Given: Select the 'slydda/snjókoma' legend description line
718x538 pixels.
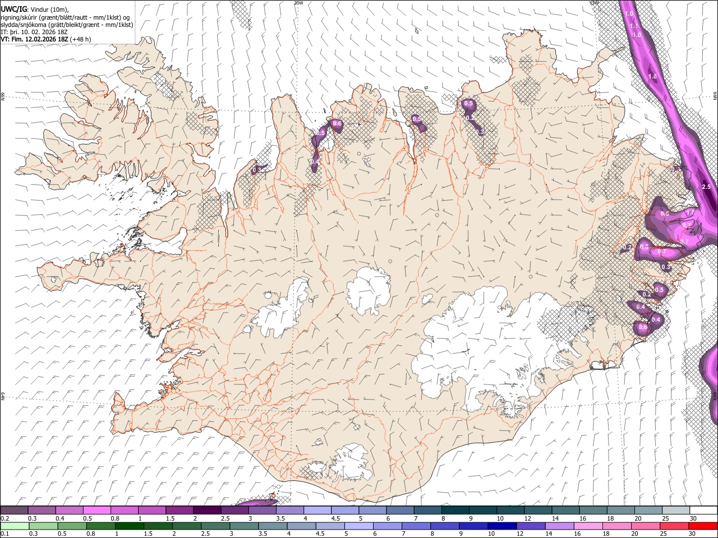Looking at the screenshot, I should click(67, 25).
